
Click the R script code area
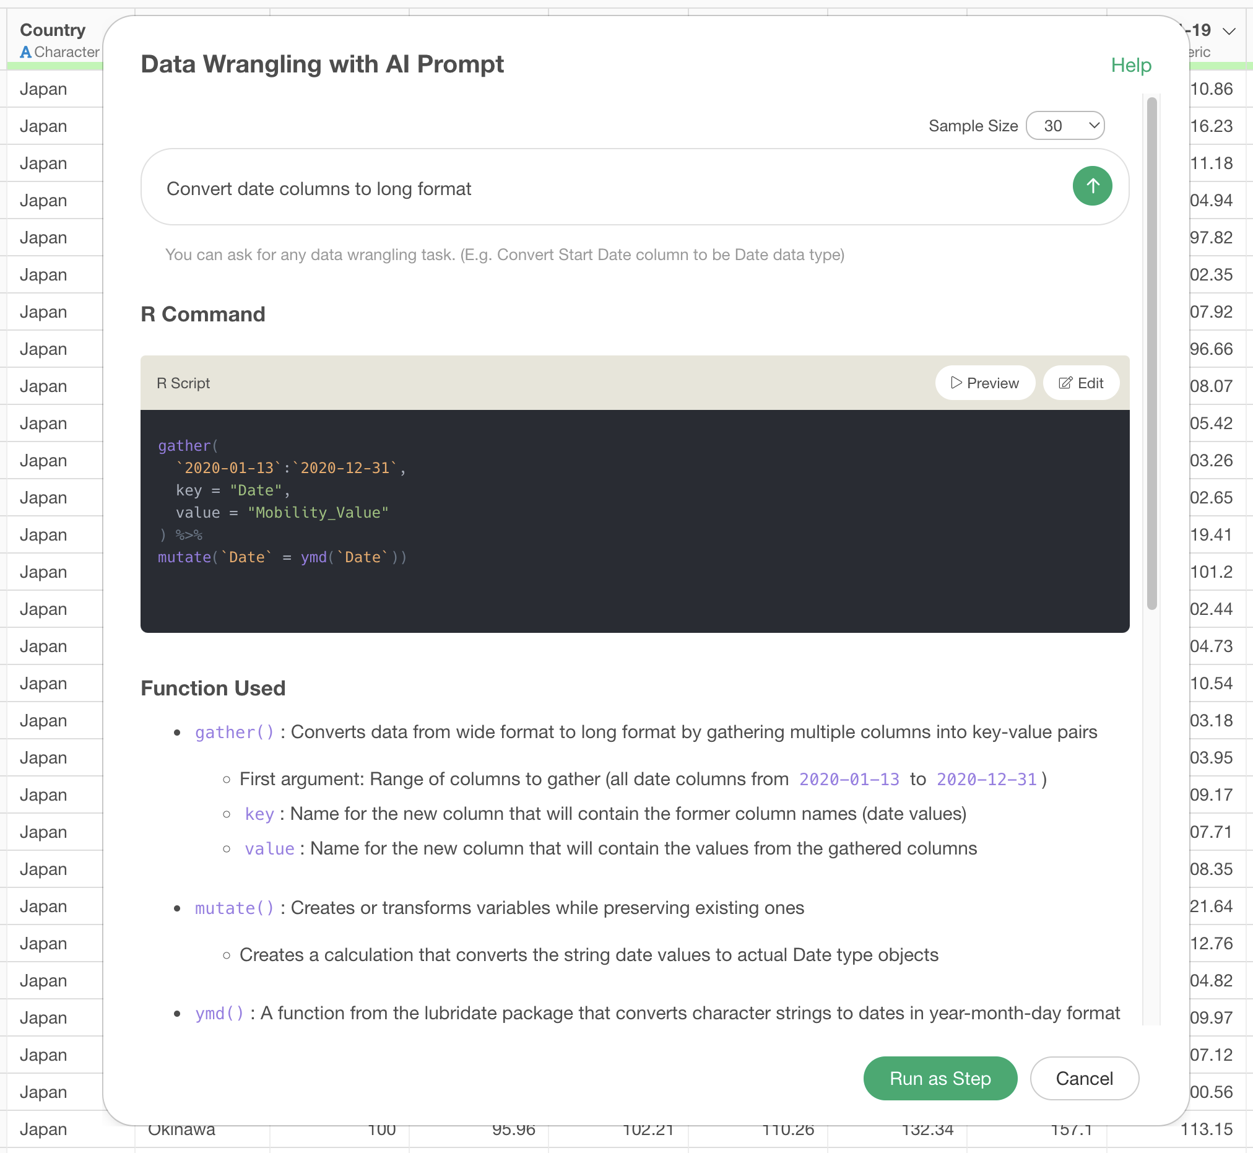coord(635,520)
